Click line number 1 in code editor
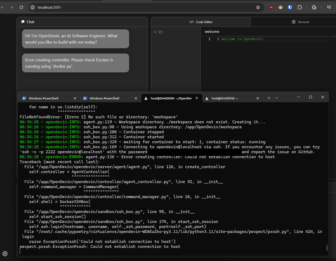The image size is (336, 261). coord(209,39)
